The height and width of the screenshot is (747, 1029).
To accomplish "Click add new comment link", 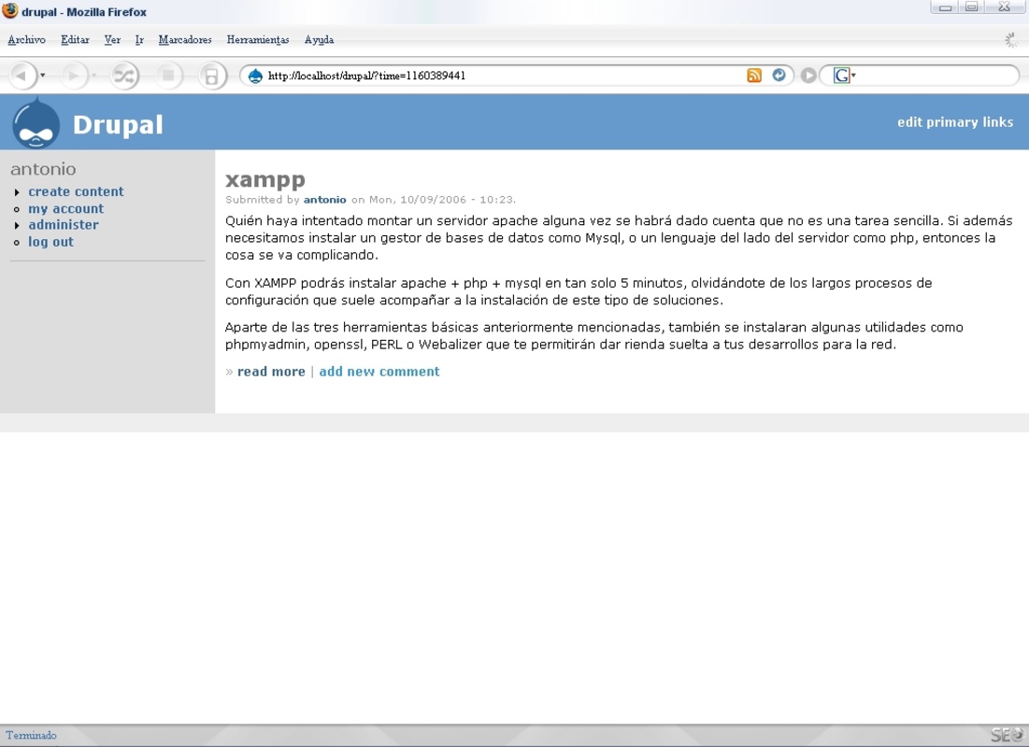I will point(379,372).
